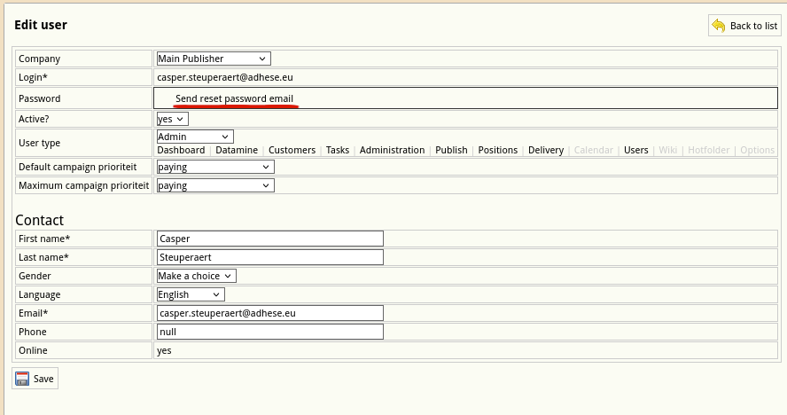Screen dimensions: 787x415
Task: Select the Delivery permission item
Action: pyautogui.click(x=546, y=150)
